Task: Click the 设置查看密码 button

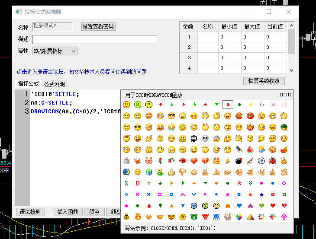Action: coord(98,26)
